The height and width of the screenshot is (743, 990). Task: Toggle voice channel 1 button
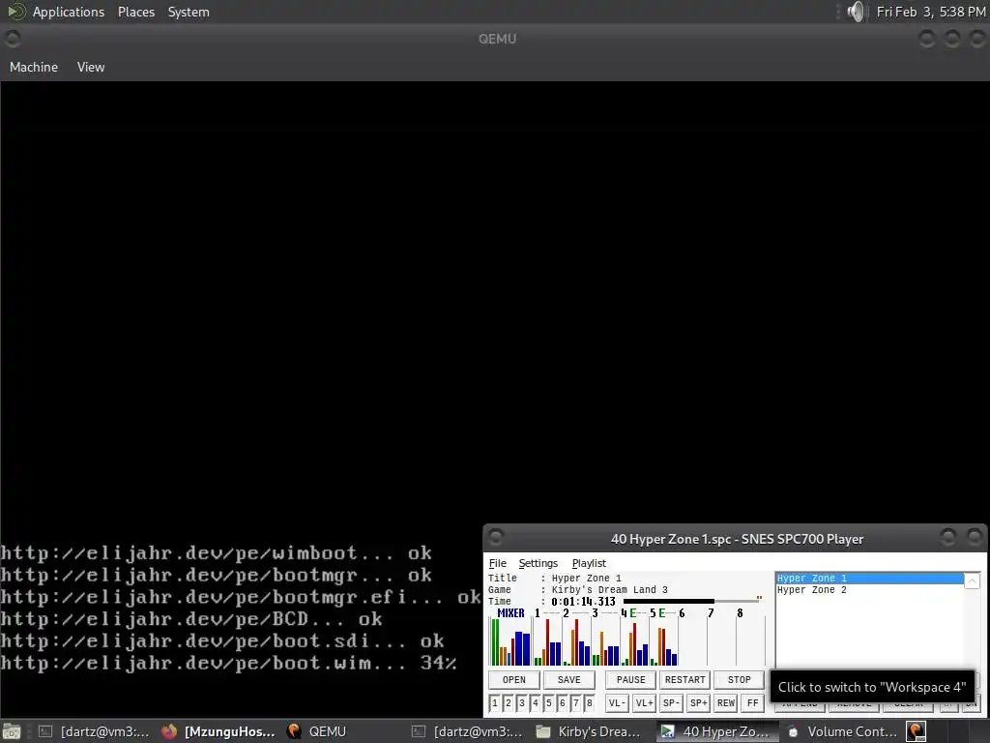[x=495, y=702]
